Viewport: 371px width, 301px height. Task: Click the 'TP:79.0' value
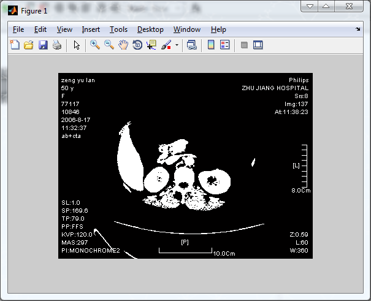(73, 218)
